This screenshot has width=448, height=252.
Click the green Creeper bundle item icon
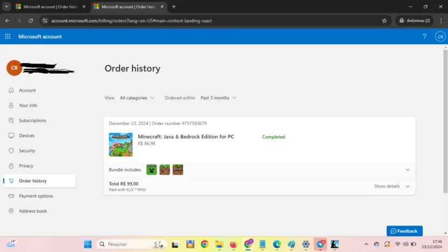(x=151, y=170)
